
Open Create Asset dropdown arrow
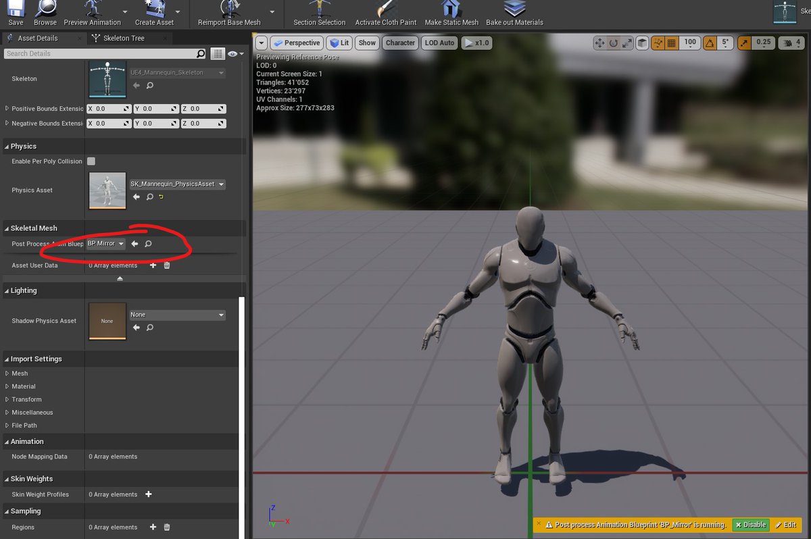(178, 11)
